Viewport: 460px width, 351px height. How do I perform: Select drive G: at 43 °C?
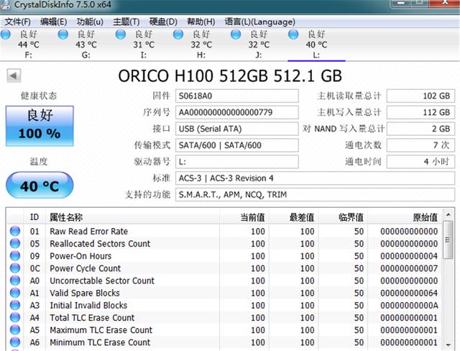[86, 45]
